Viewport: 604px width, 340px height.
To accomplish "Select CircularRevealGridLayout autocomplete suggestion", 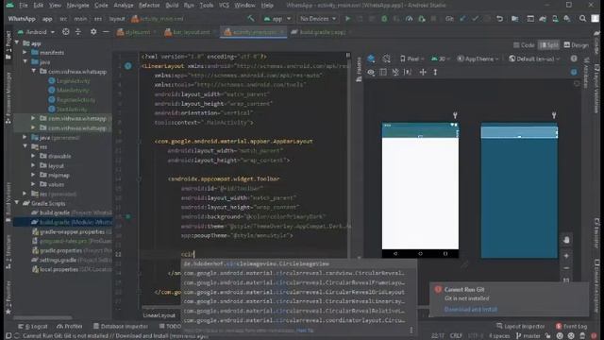I will 298,292.
